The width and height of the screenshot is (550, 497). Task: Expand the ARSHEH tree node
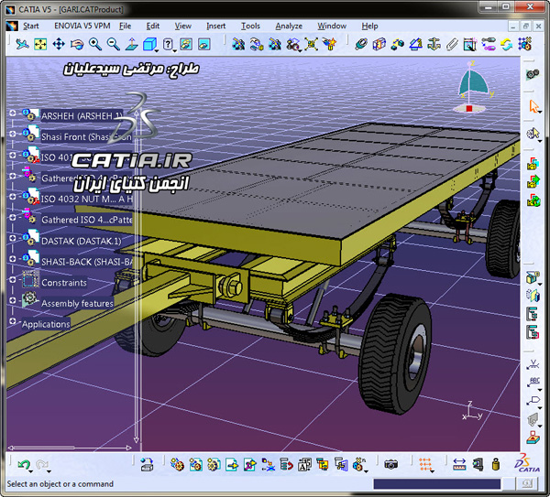[13, 113]
